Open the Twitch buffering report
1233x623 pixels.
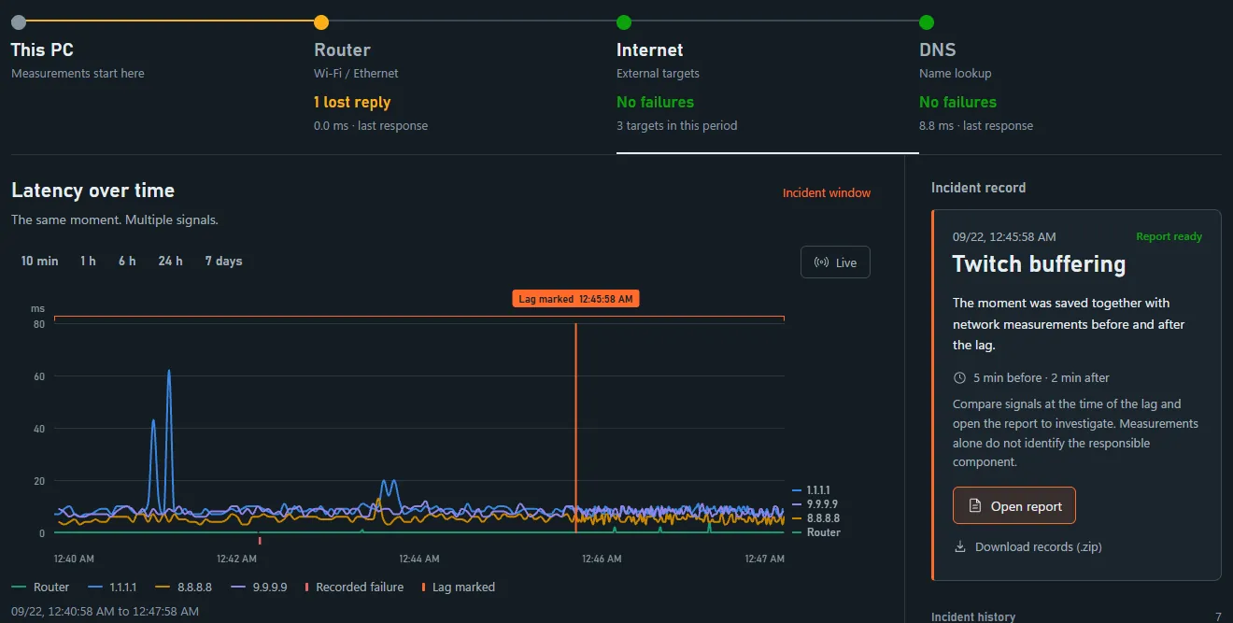[1014, 506]
